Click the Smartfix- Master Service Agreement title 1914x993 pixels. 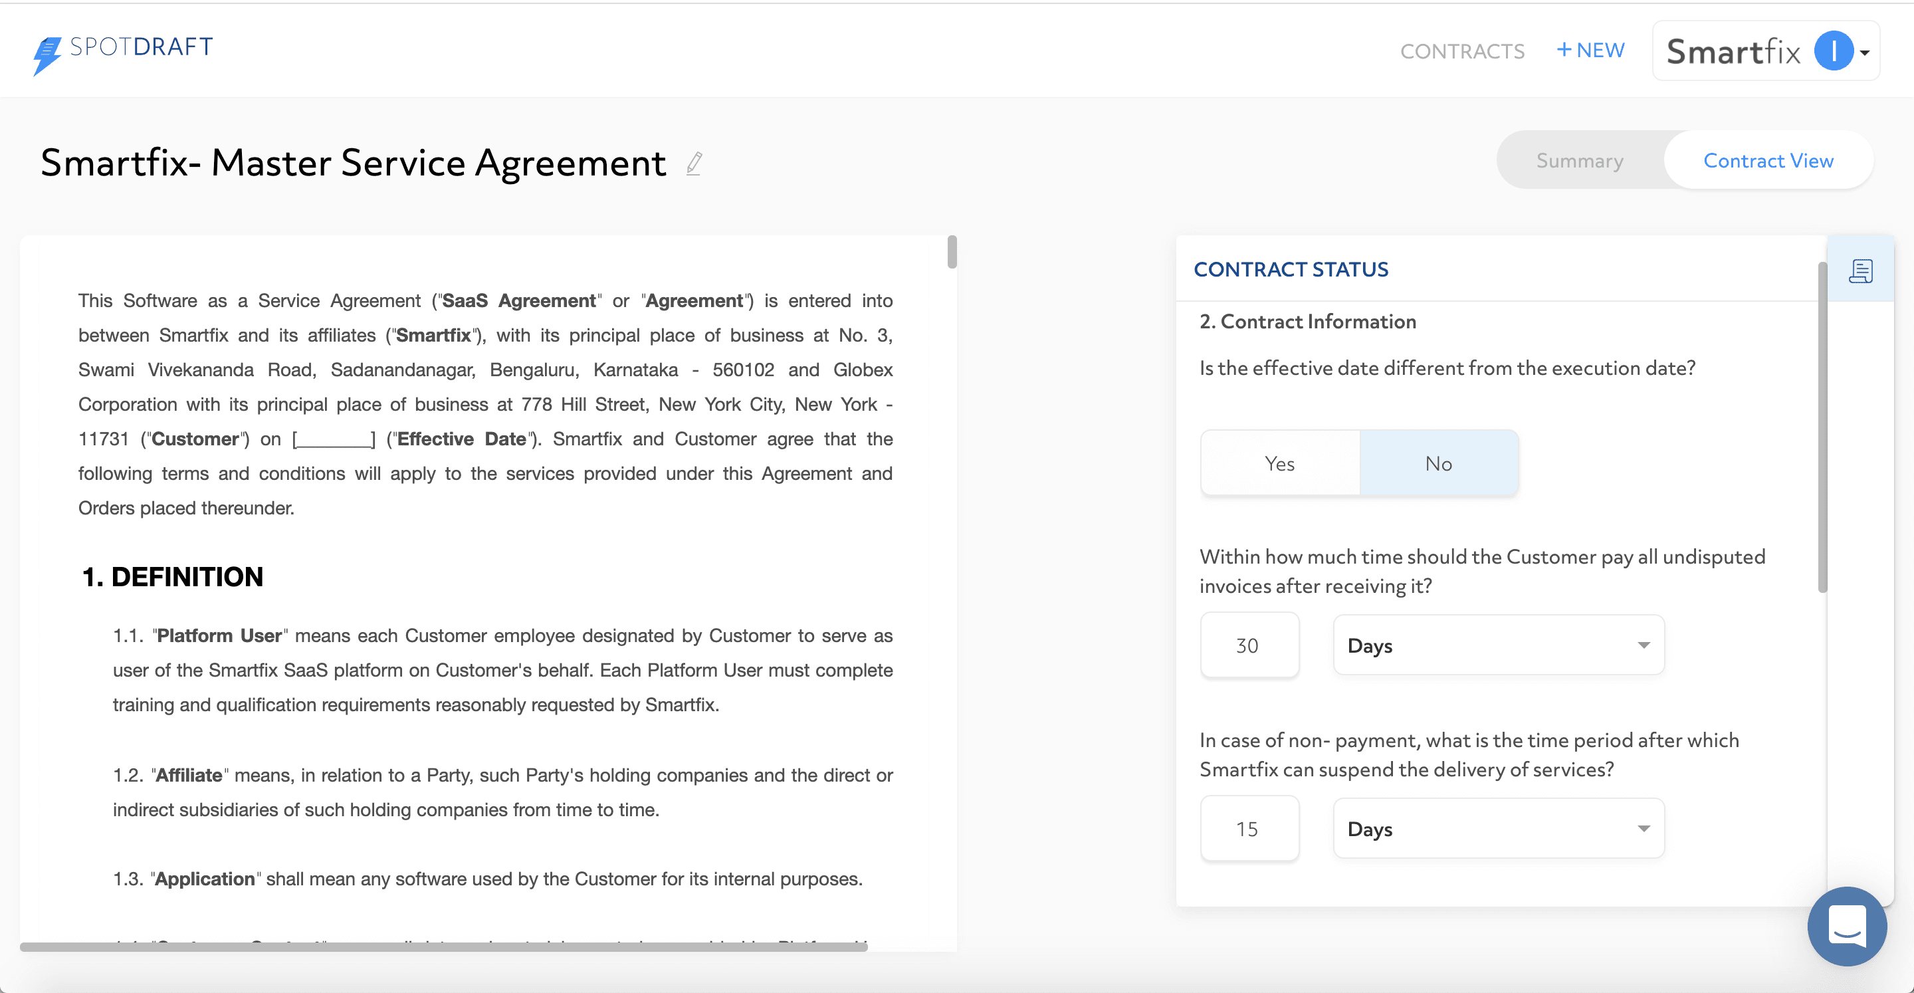pos(353,163)
